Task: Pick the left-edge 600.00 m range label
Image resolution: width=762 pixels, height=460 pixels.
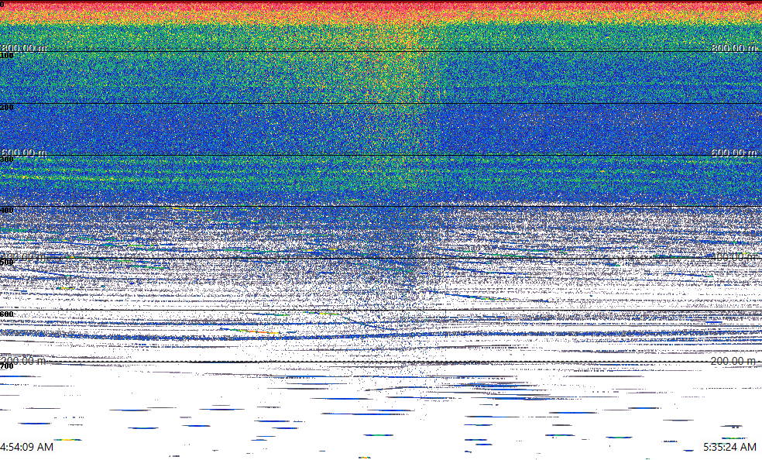Action: pyautogui.click(x=24, y=153)
